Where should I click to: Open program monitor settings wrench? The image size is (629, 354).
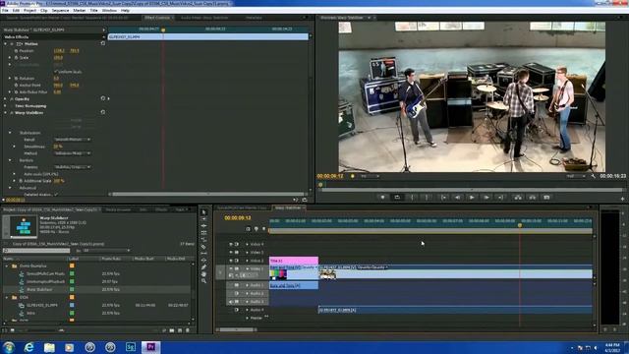[594, 176]
